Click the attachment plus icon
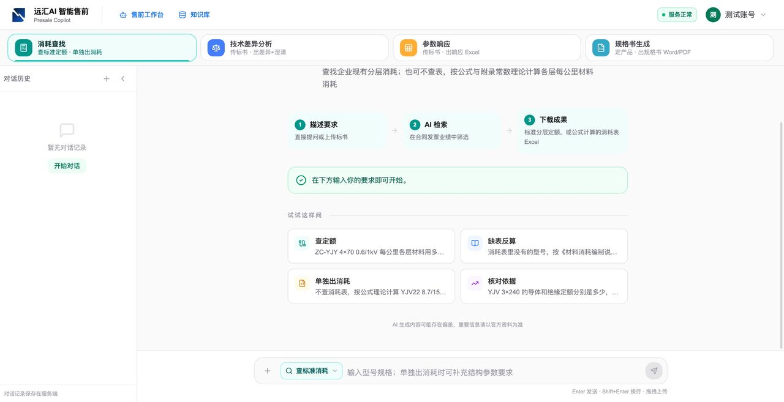The height and width of the screenshot is (402, 784). pyautogui.click(x=267, y=371)
